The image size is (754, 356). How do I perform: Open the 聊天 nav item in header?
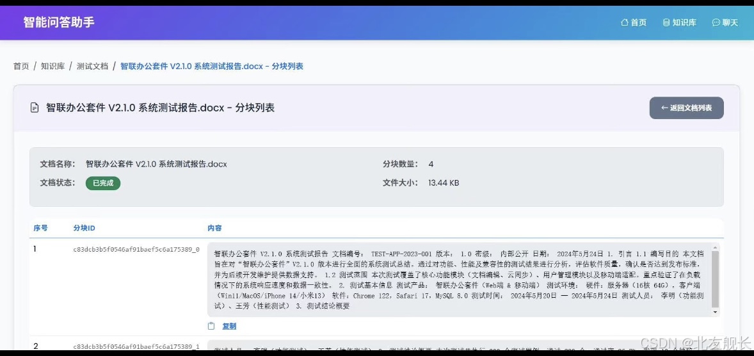point(725,22)
